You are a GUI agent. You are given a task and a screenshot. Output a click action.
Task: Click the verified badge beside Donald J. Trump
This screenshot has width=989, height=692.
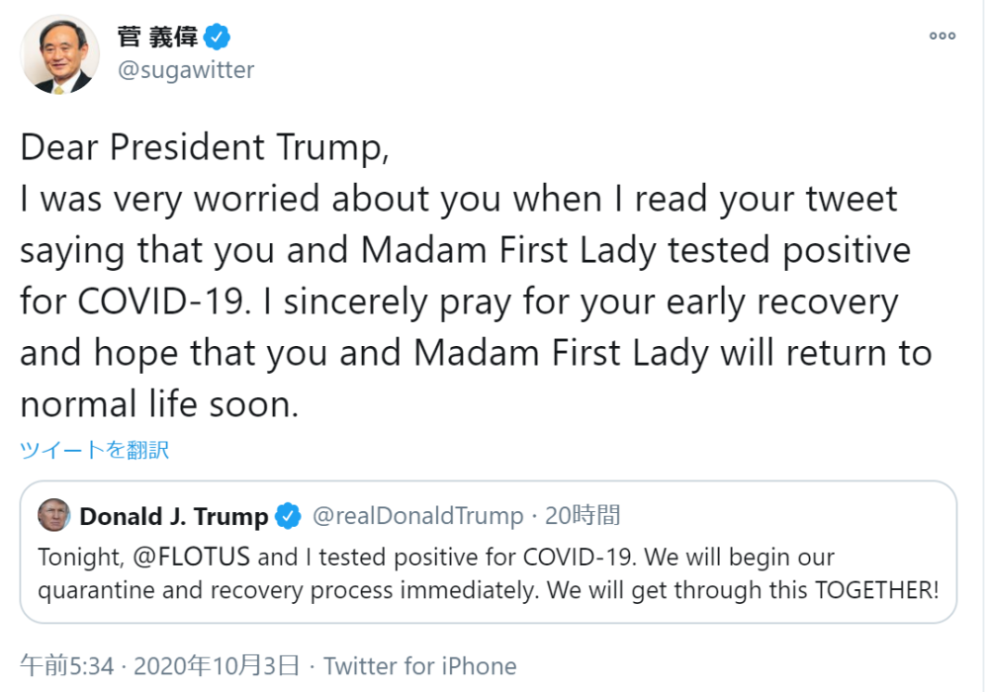[288, 516]
